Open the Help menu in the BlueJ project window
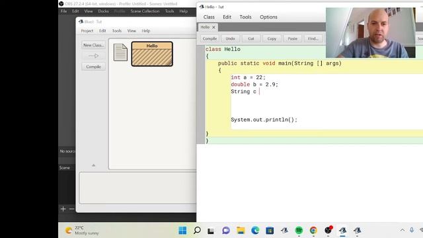 (146, 31)
